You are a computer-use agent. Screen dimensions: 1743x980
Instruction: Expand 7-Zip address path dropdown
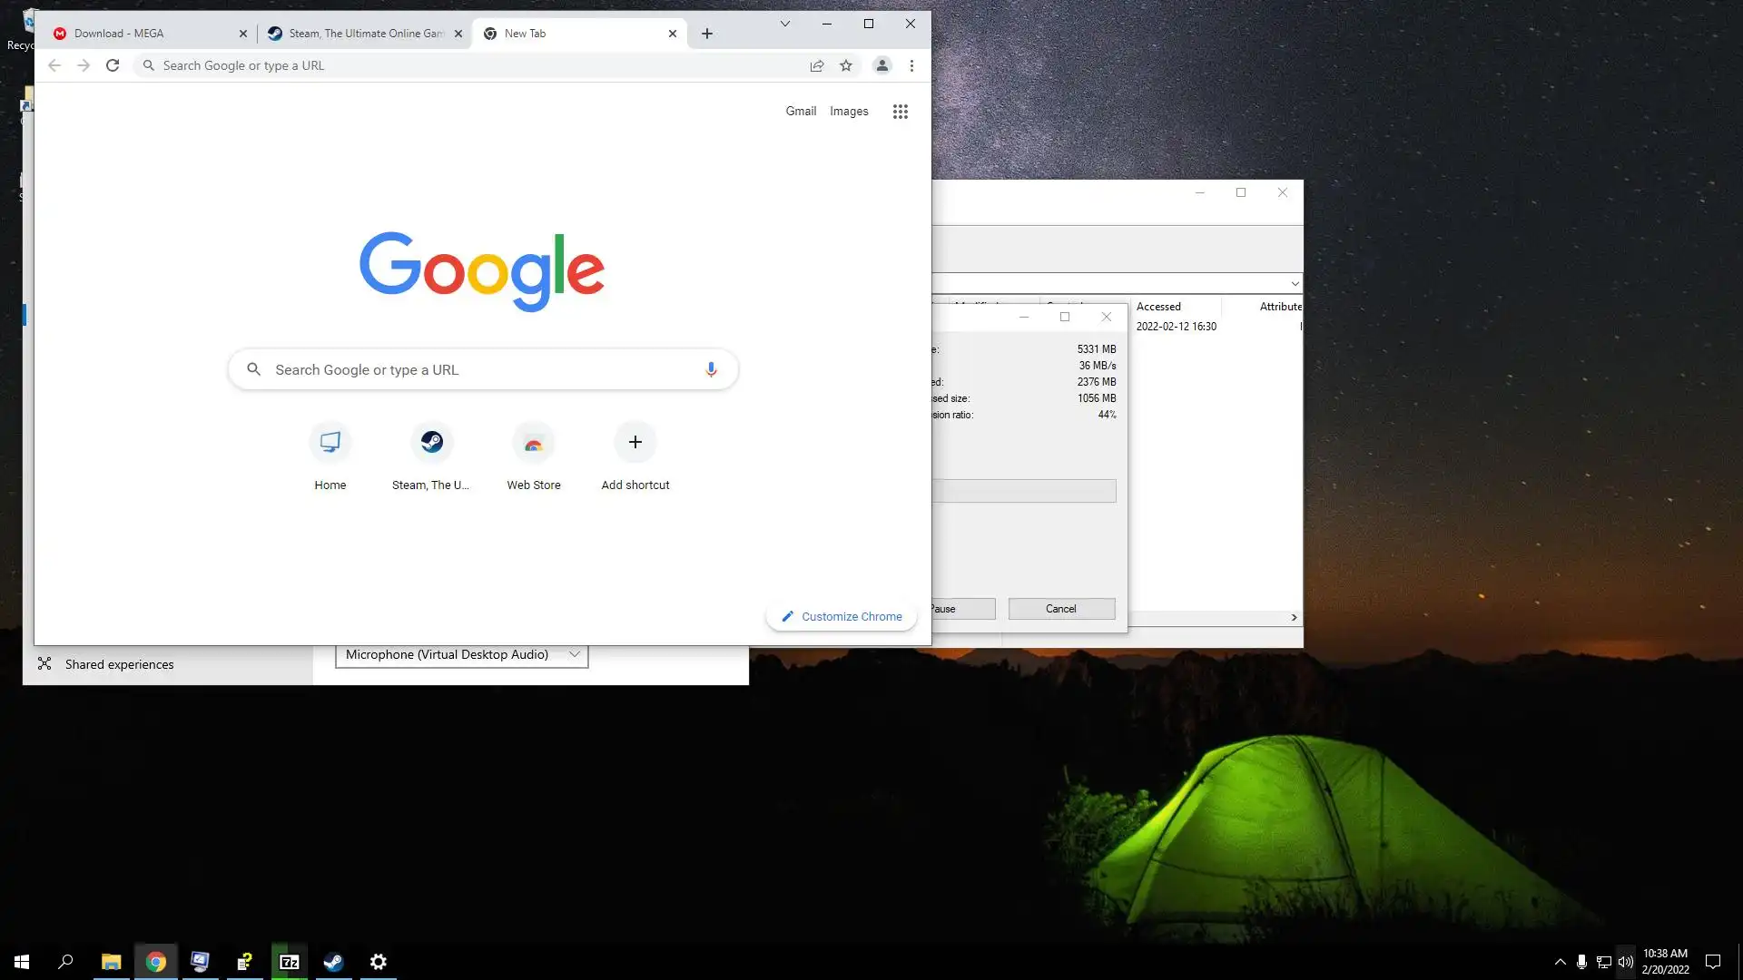click(1295, 284)
